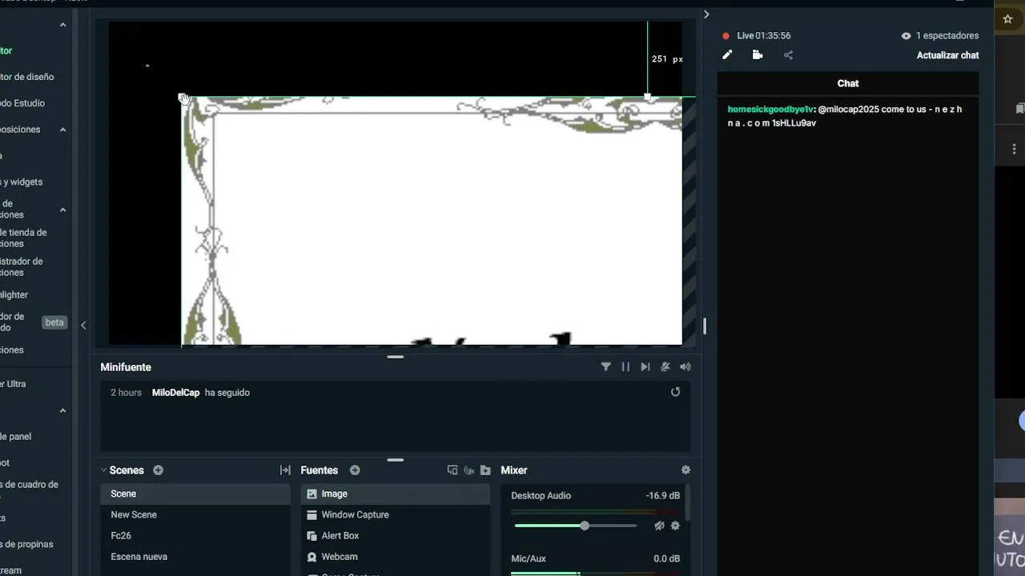Click the Mixer panel scrollbar
Viewport: 1025px width, 576px height.
coord(688,502)
